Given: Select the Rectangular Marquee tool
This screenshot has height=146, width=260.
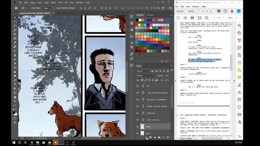Looking at the screenshot, I should [x=15, y=21].
